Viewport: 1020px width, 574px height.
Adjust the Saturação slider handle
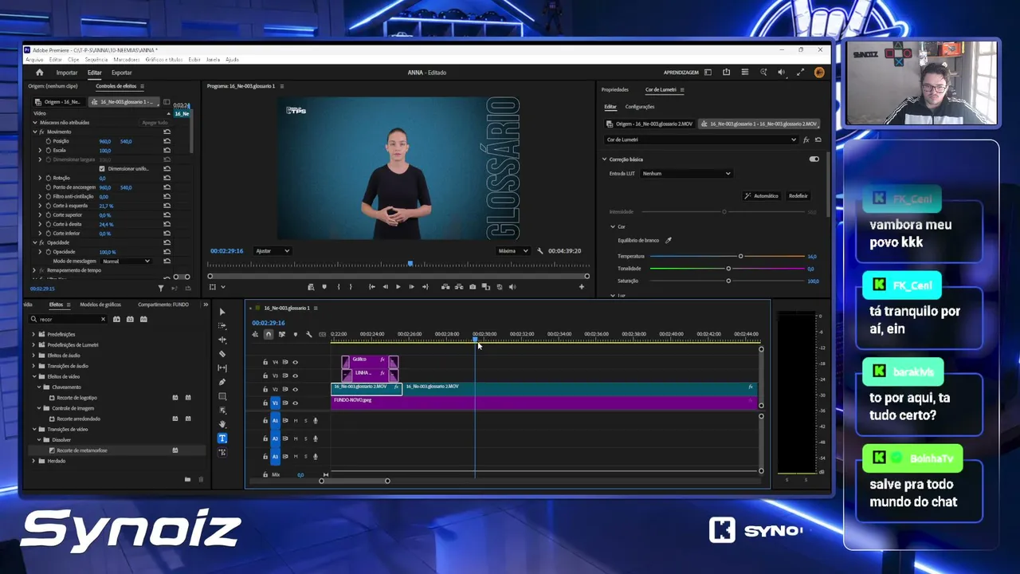[x=728, y=281]
